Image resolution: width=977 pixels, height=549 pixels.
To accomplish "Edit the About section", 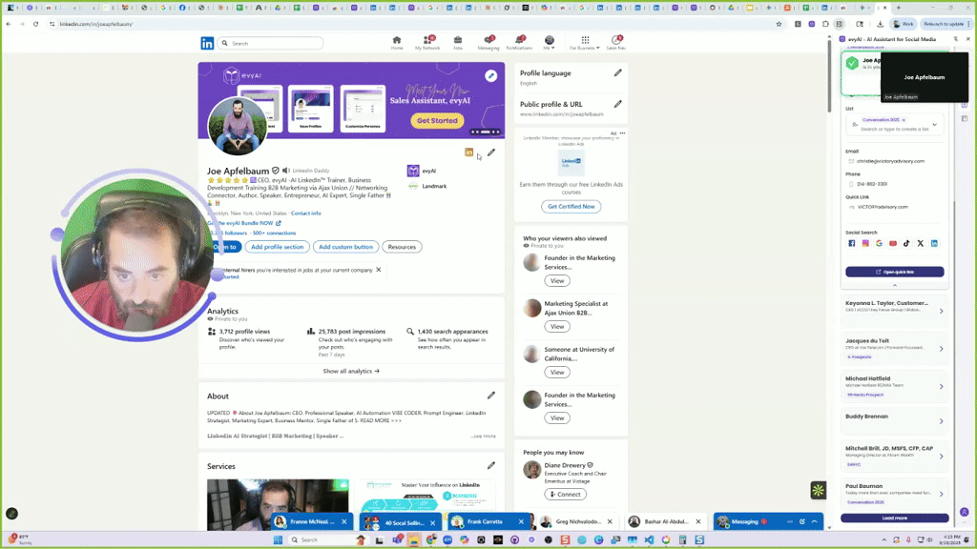I will pos(491,396).
